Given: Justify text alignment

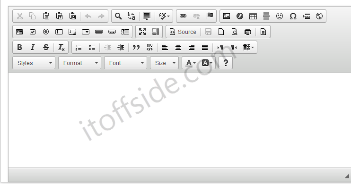Looking at the screenshot, I should coord(205,47).
